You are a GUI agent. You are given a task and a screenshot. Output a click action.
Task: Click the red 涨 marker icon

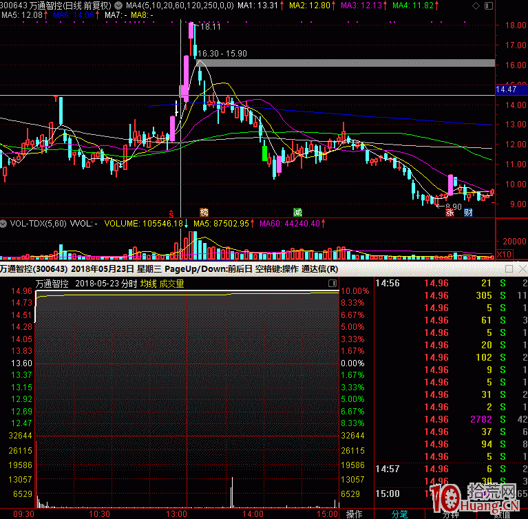click(x=449, y=213)
